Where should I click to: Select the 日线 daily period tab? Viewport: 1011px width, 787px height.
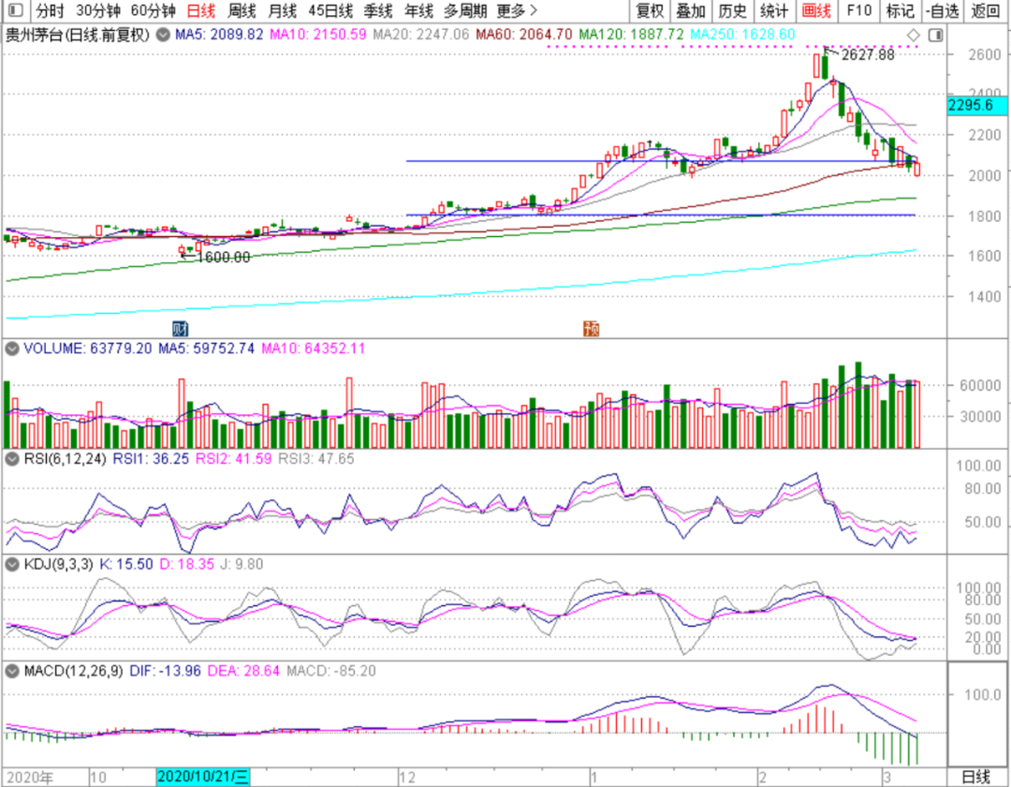201,11
